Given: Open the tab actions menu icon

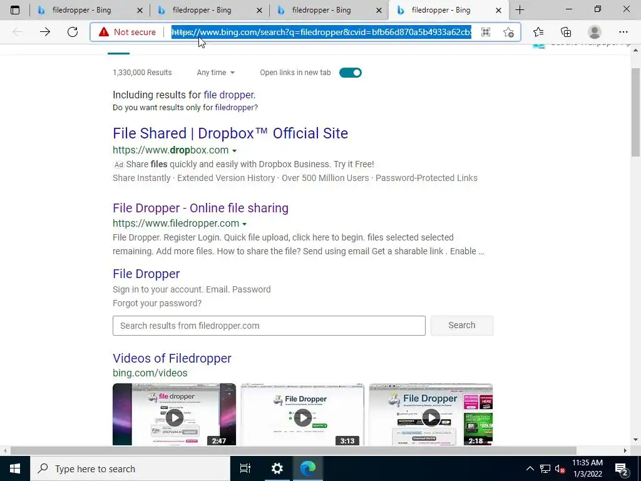Looking at the screenshot, I should (15, 10).
